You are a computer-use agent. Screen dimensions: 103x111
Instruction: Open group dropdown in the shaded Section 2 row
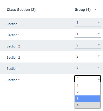pyautogui.click(x=88, y=45)
